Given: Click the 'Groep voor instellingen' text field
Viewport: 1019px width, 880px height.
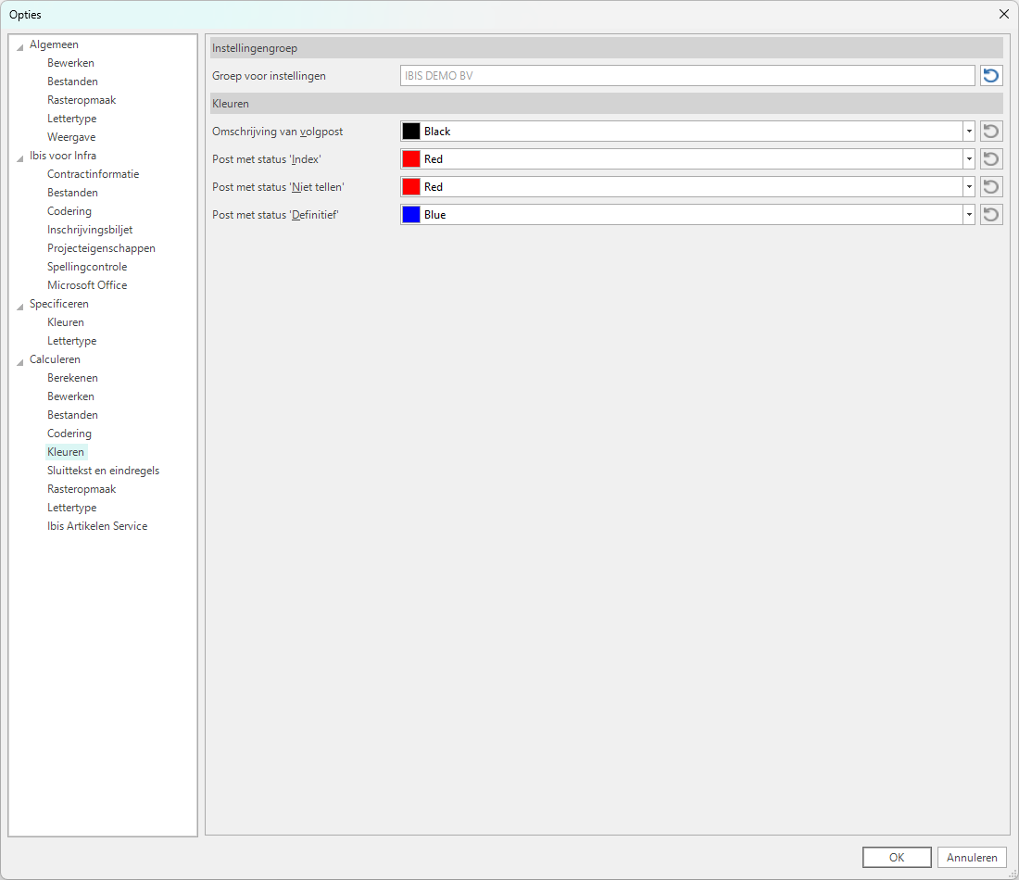Looking at the screenshot, I should click(686, 76).
